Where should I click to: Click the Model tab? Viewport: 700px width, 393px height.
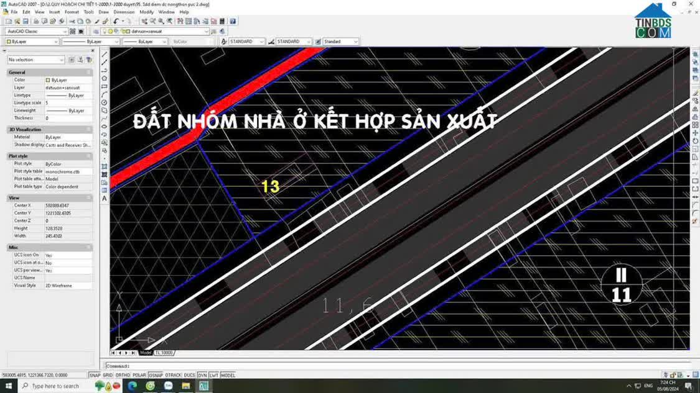click(146, 353)
